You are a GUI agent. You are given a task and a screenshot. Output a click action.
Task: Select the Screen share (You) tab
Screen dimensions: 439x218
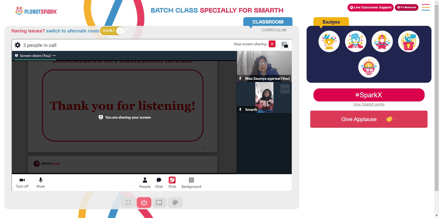[35, 56]
